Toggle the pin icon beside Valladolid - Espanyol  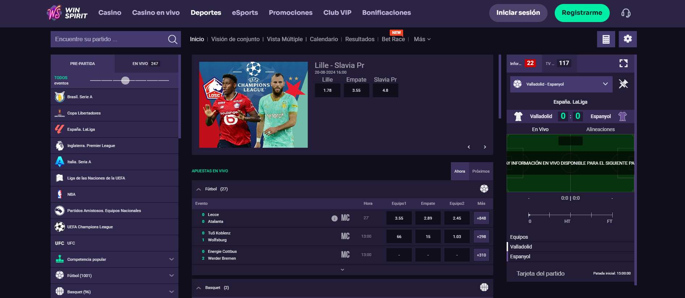click(623, 84)
